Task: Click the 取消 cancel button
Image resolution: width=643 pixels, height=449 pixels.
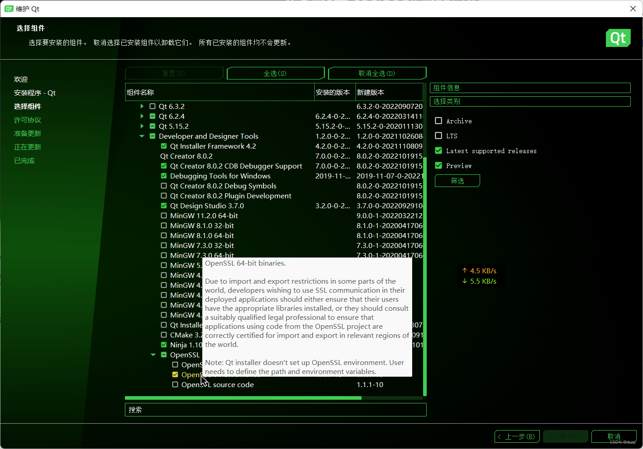Action: [614, 436]
